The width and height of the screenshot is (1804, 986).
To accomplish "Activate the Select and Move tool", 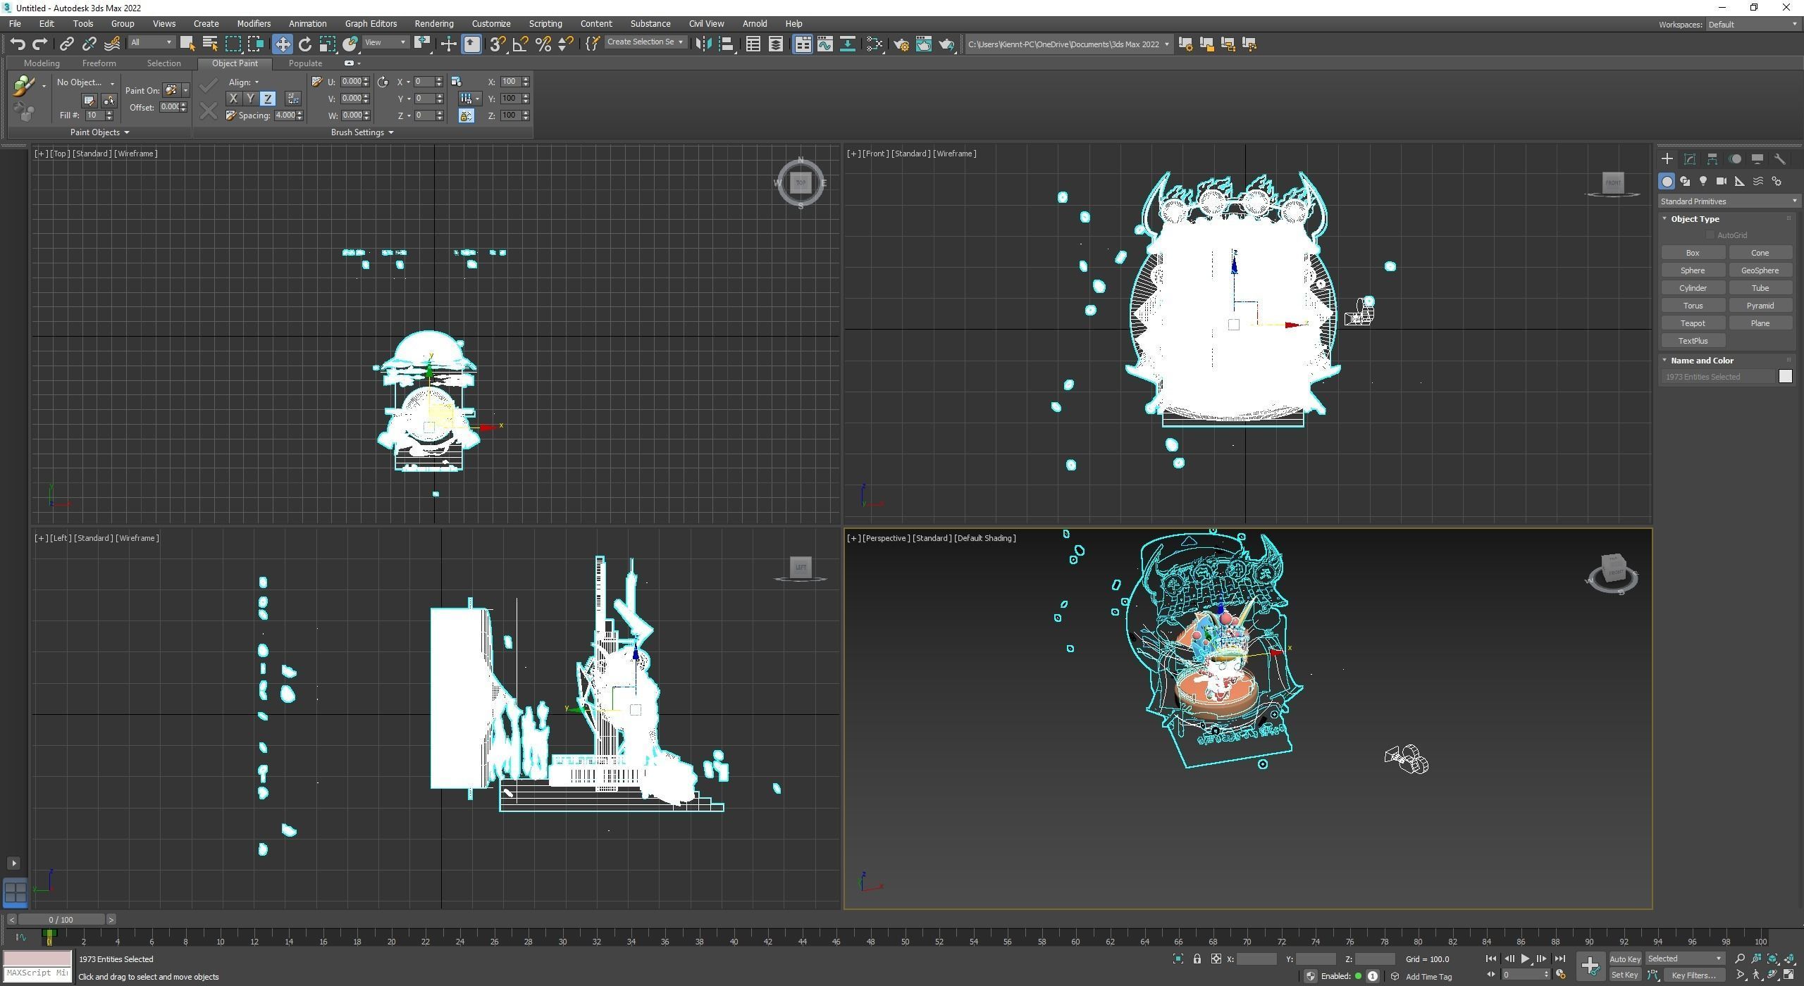I will pos(282,44).
